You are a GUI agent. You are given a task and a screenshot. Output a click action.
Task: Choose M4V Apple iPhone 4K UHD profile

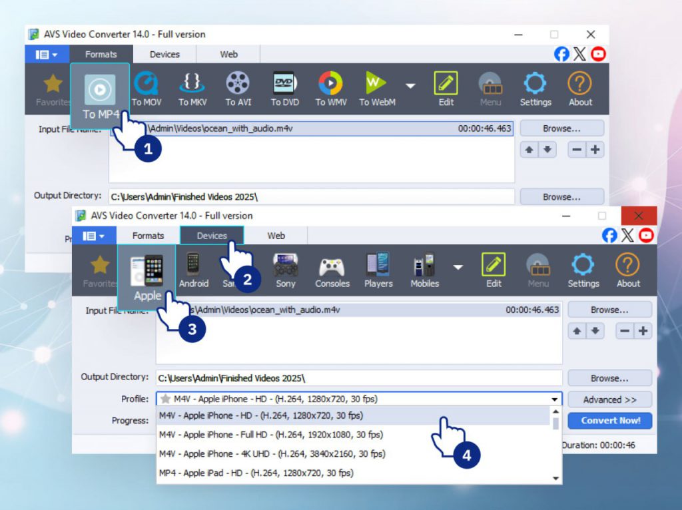pyautogui.click(x=354, y=454)
